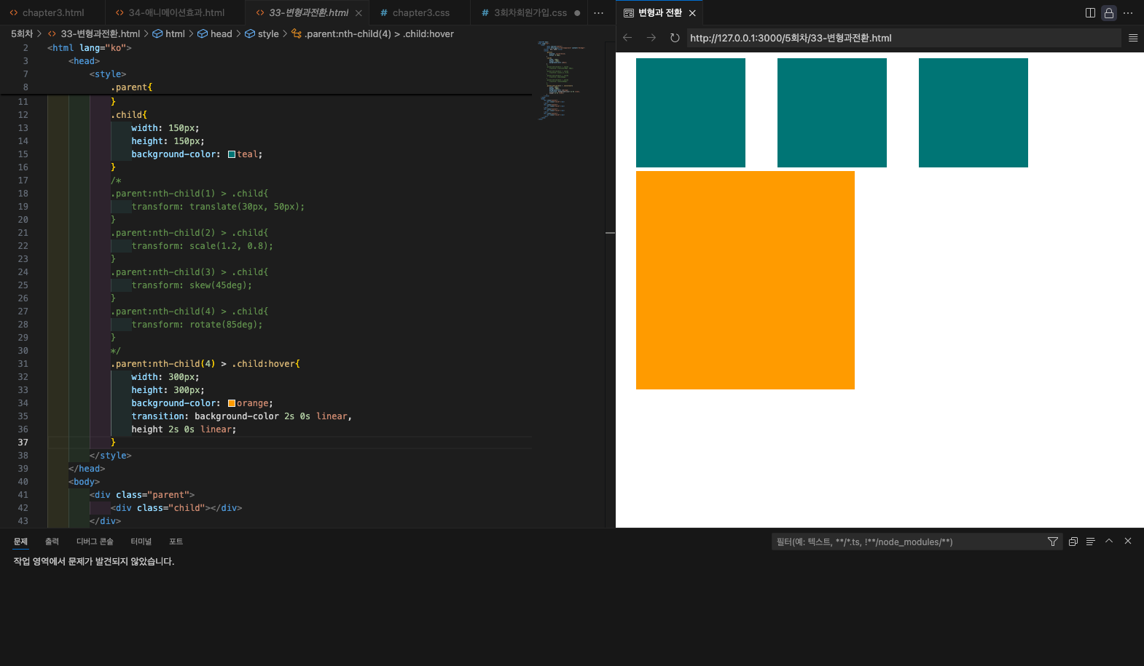Click '<body>' tag on line 40
Screen dimensions: 1144x666
[x=84, y=482]
